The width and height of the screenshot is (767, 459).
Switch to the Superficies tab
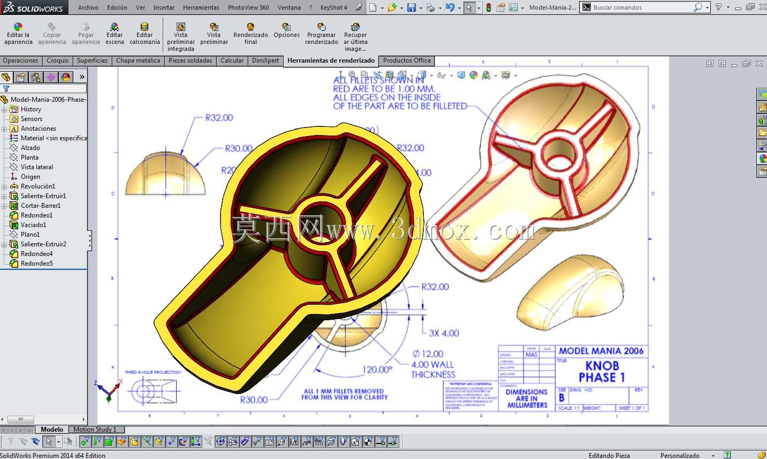[x=92, y=61]
